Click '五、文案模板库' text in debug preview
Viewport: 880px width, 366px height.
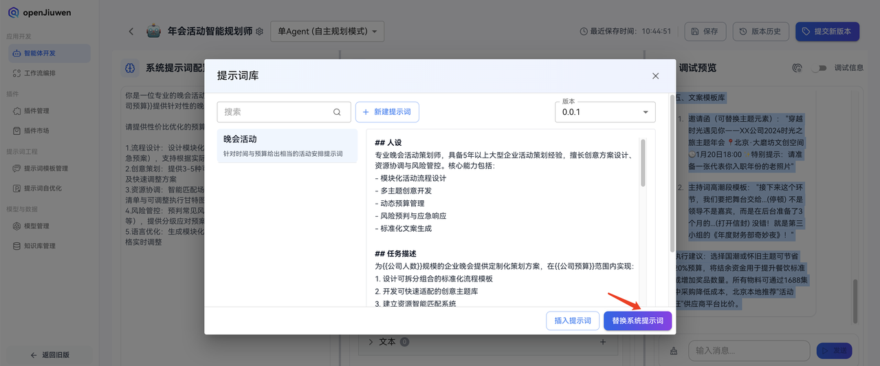701,98
